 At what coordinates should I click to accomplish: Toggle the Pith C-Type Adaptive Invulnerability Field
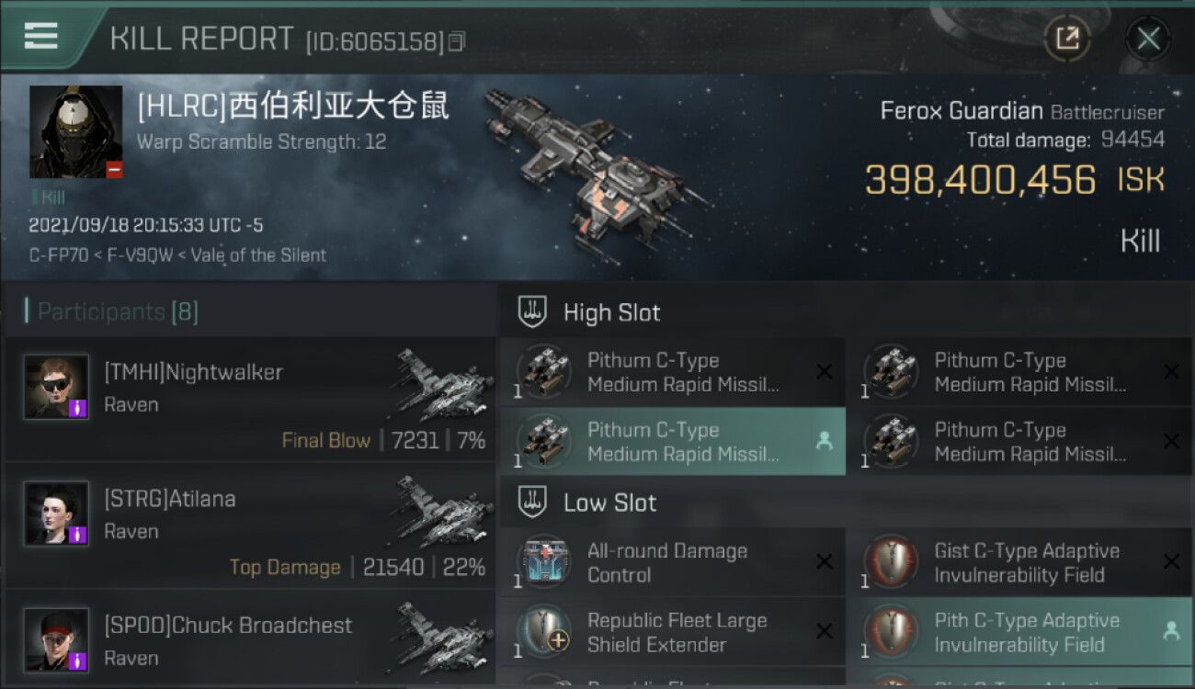(x=1020, y=632)
